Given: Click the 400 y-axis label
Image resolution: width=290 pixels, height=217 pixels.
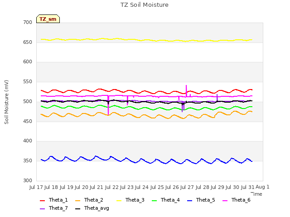Looking at the screenshot, I should click(x=28, y=141).
